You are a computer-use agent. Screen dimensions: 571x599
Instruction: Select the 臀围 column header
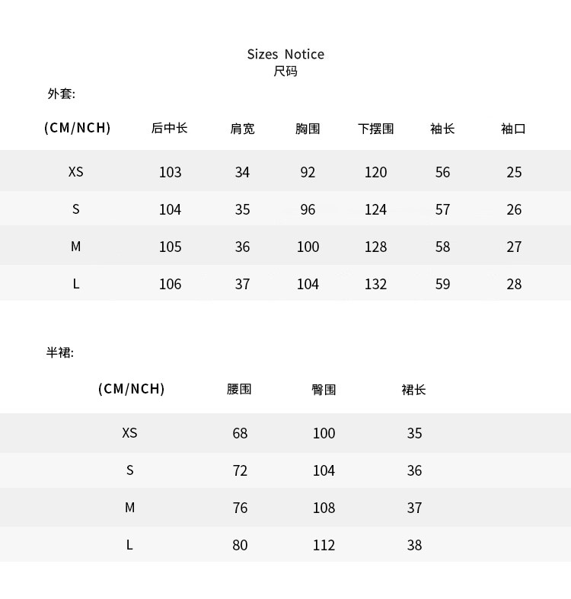324,390
